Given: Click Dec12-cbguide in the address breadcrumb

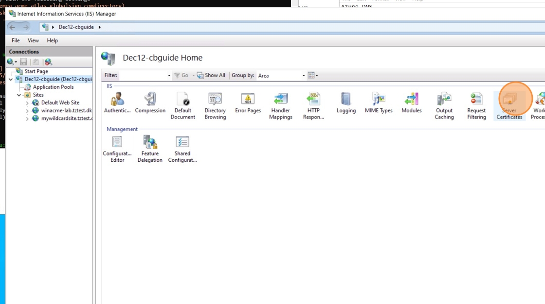Looking at the screenshot, I should point(76,27).
